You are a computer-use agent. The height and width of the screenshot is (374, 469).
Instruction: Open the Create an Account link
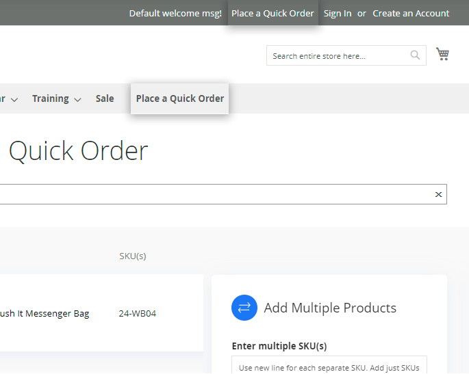[411, 13]
